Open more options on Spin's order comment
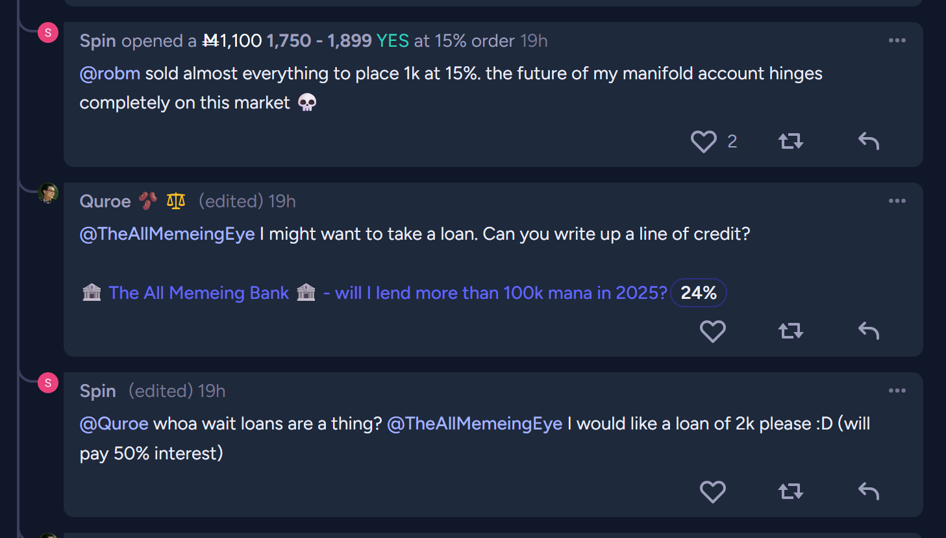Screen dimensions: 946x538 click(897, 40)
